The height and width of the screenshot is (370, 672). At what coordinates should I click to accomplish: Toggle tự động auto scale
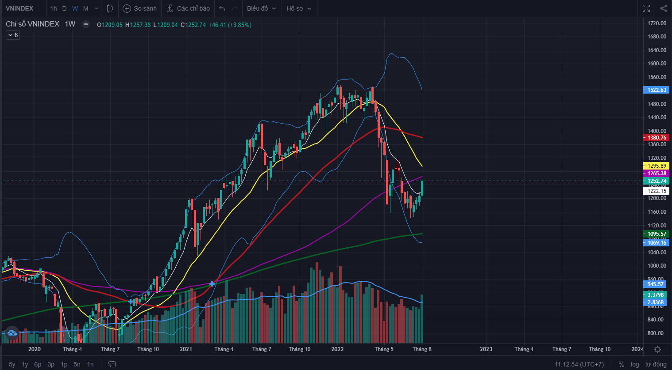click(x=656, y=364)
